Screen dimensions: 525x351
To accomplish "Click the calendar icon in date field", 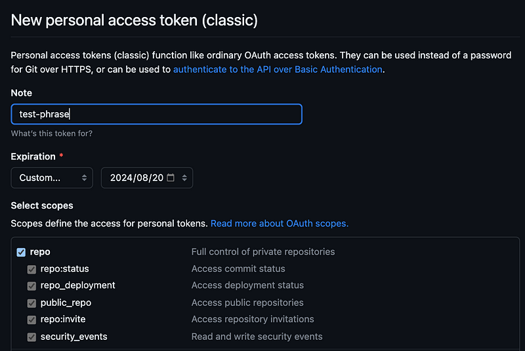I will tap(171, 178).
